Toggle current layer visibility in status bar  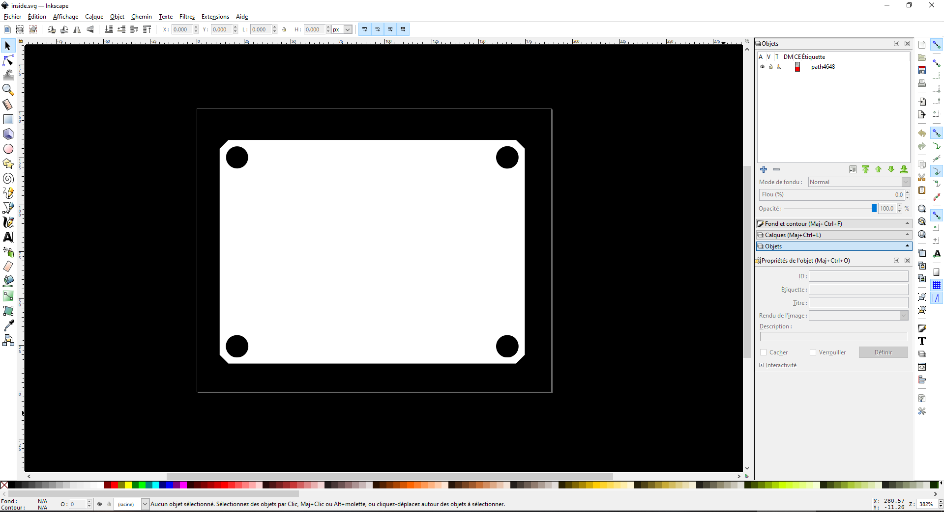pos(100,504)
